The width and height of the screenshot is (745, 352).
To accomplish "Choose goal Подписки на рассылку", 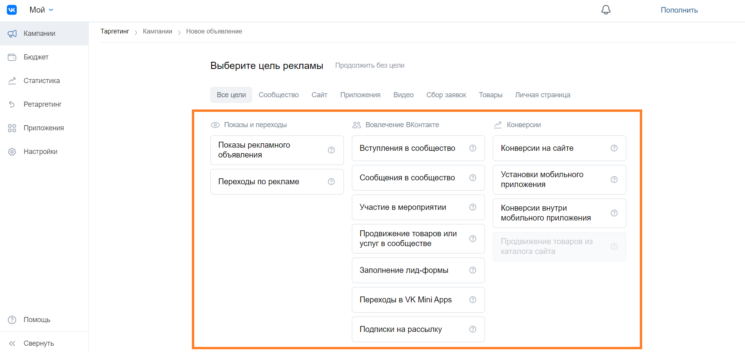I will pyautogui.click(x=418, y=329).
